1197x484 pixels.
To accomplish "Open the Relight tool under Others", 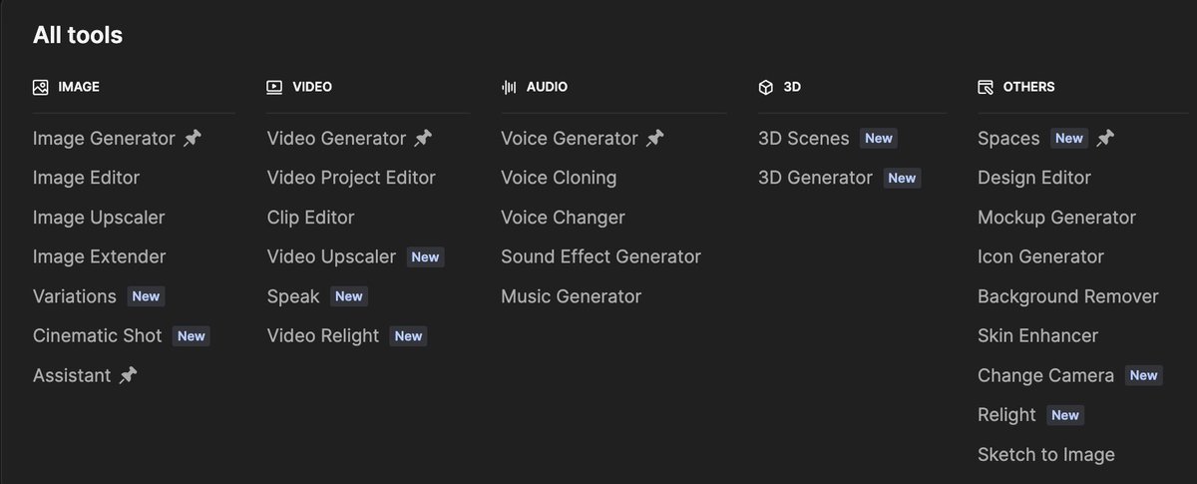I will (x=1006, y=415).
